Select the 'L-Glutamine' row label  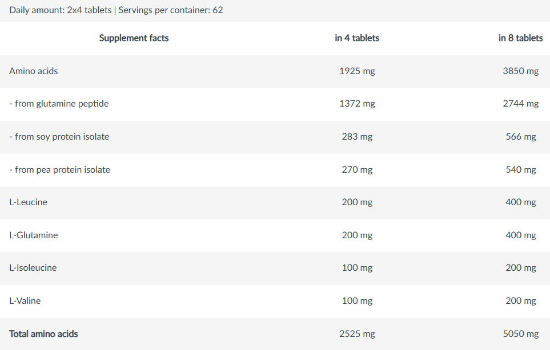34,235
